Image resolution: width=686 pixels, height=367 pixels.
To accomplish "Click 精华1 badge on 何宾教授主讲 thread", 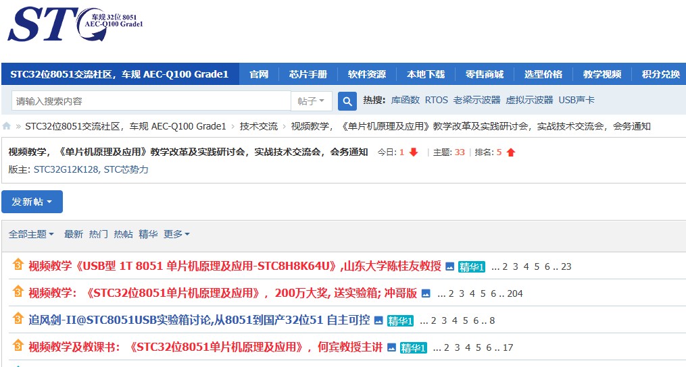I will click(414, 348).
